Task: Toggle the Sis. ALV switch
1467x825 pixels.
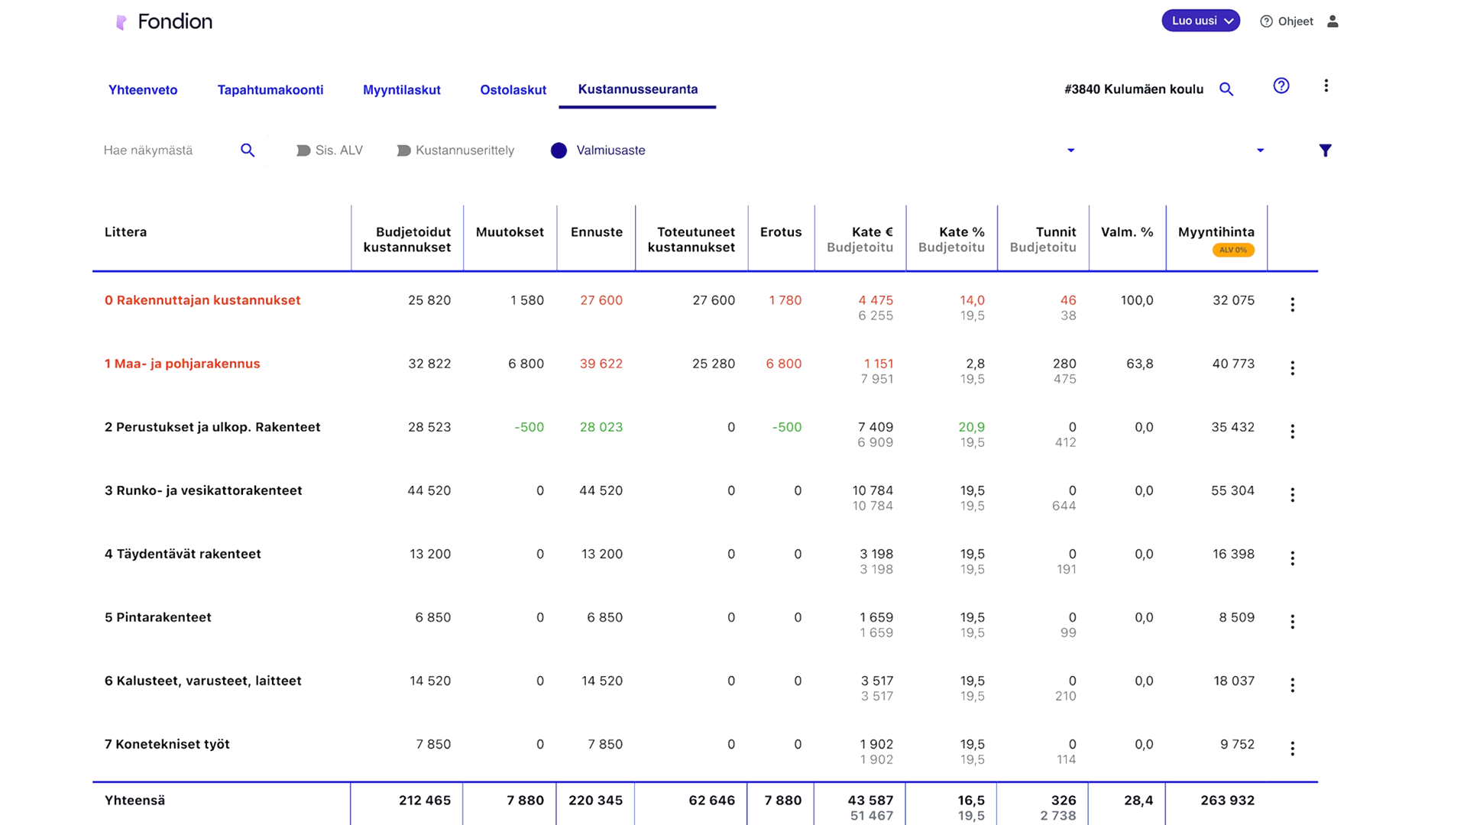Action: click(303, 150)
